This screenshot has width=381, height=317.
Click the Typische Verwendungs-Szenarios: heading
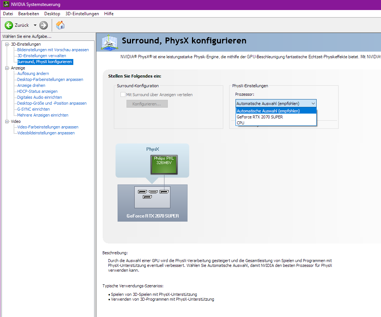[133, 286]
